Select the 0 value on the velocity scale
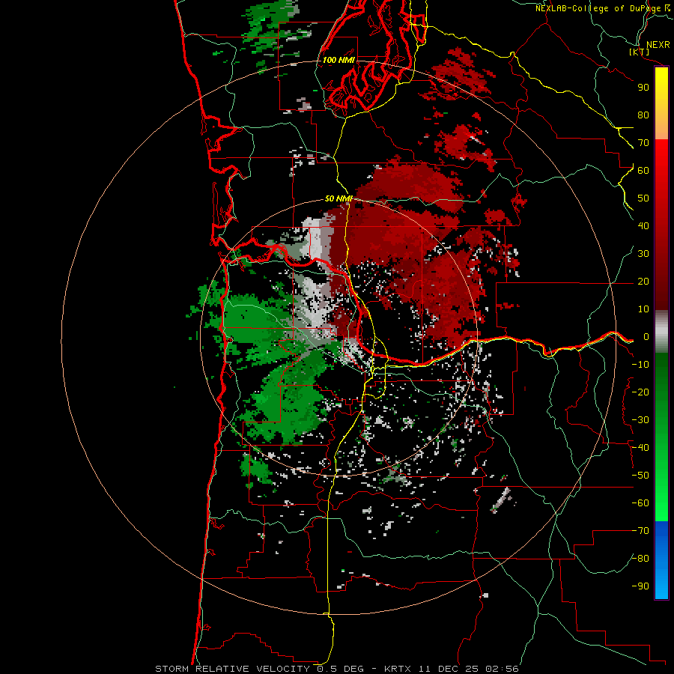This screenshot has height=674, width=674. point(646,336)
